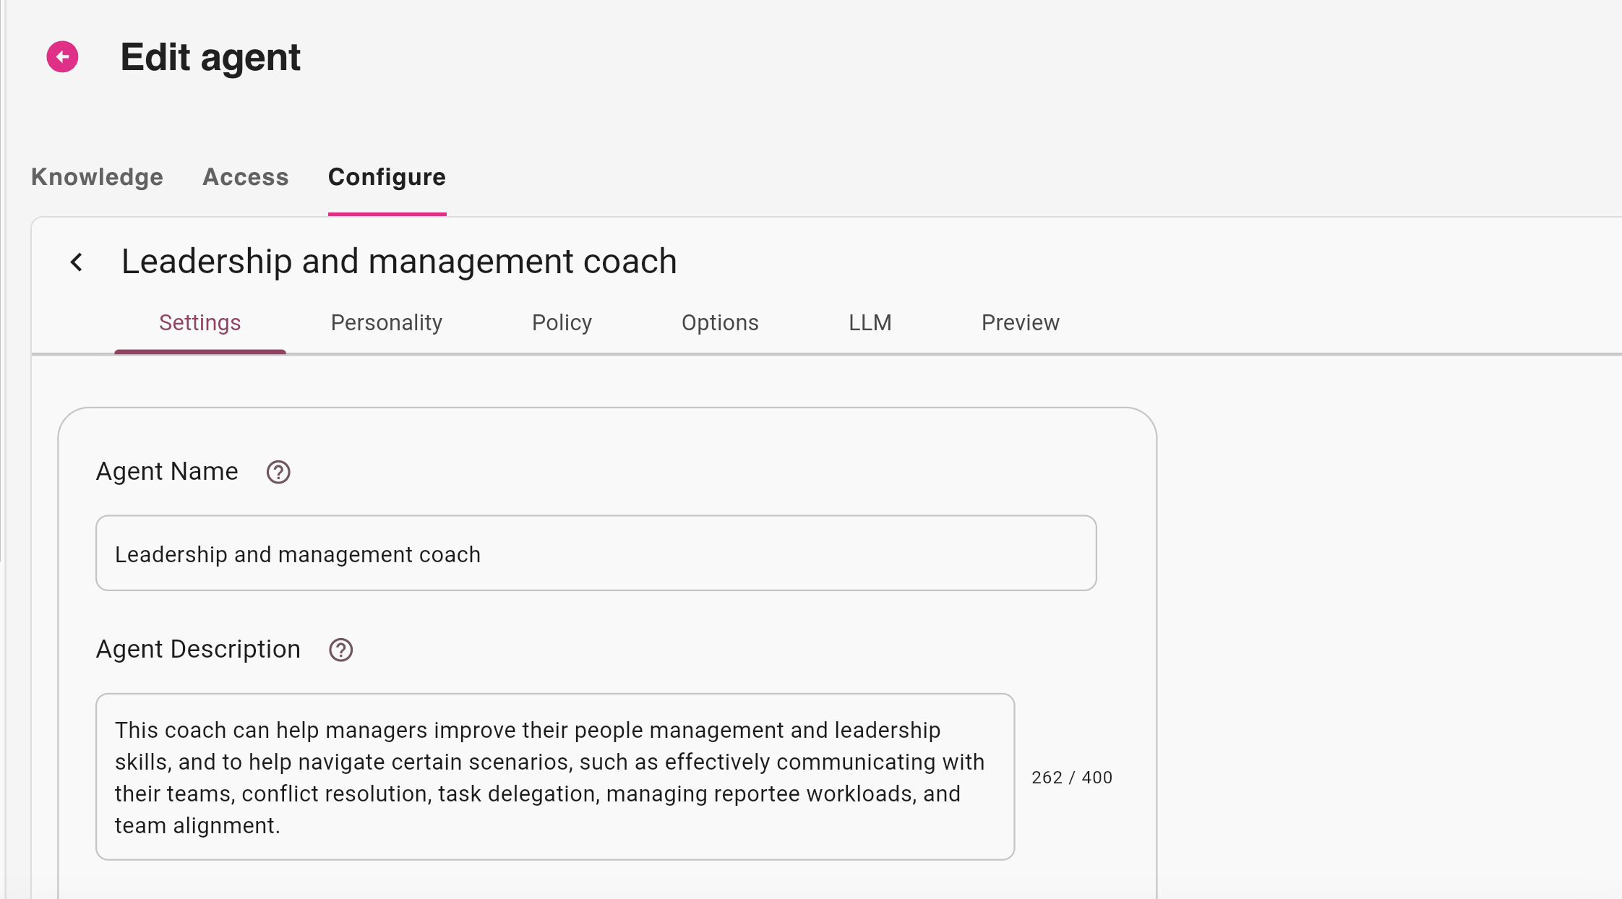Click the pink back arrow icon
Image resolution: width=1622 pixels, height=899 pixels.
point(63,56)
